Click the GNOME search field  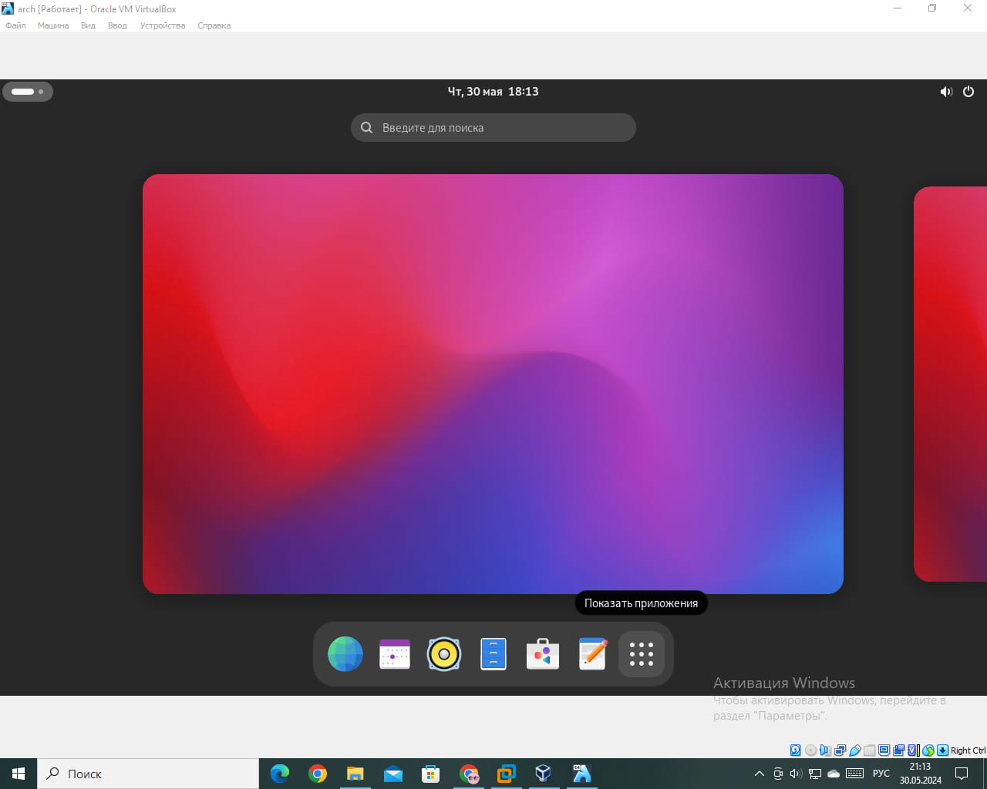pyautogui.click(x=493, y=128)
